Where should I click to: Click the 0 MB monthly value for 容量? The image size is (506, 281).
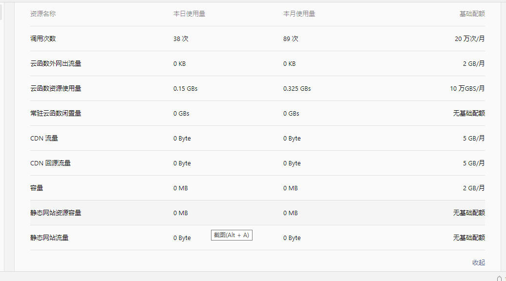tap(291, 188)
